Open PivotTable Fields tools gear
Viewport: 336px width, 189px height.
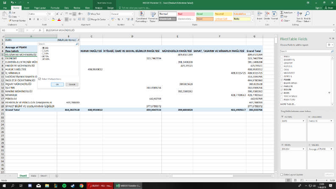(329, 45)
